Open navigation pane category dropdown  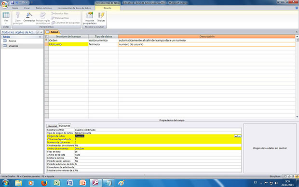pyautogui.click(x=37, y=32)
